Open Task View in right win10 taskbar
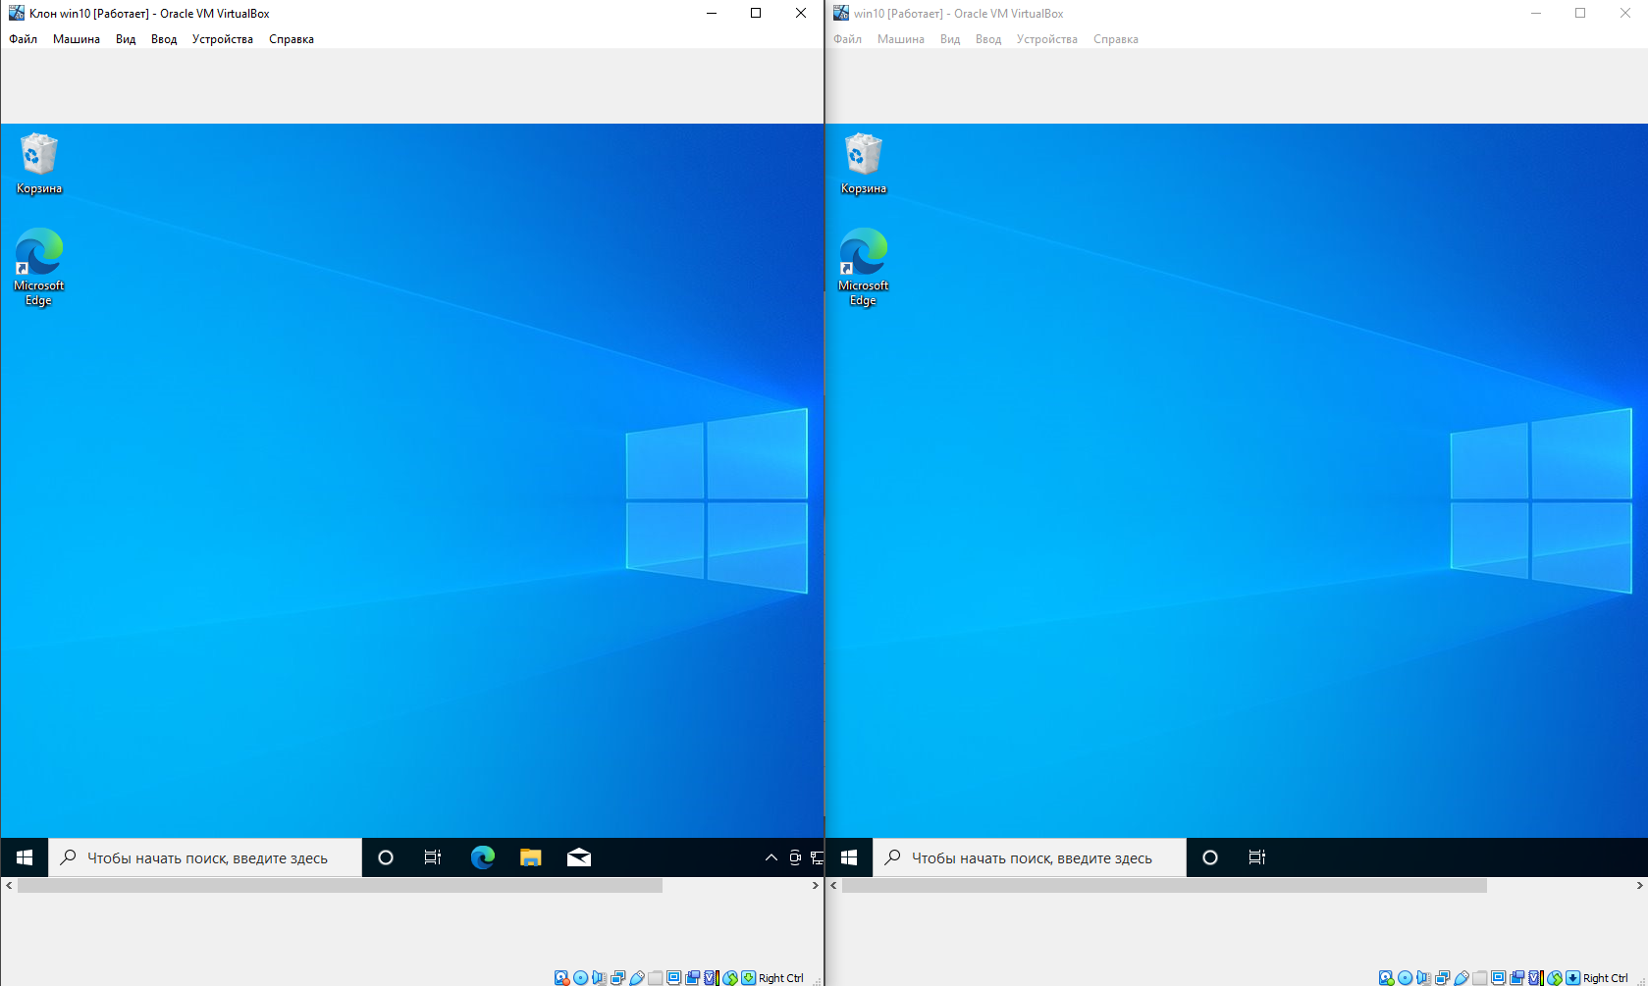Screen dimensions: 1648x986 [x=1257, y=857]
